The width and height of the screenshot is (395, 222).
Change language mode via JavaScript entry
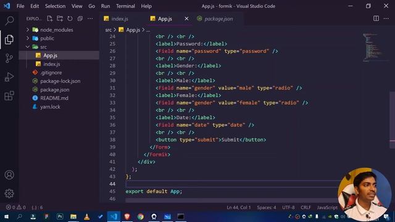[x=327, y=207]
